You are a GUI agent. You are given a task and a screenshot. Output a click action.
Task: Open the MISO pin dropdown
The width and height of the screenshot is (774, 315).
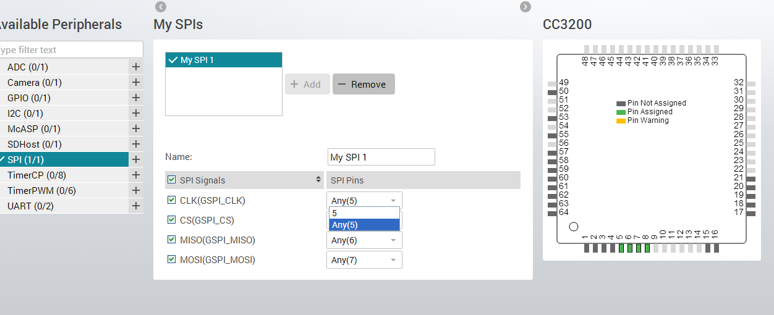(x=364, y=240)
